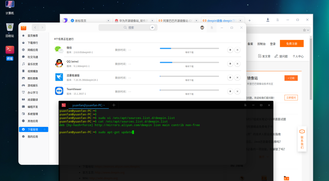Image resolution: width=329 pixels, height=181 pixels.
Task: Click the app store search field
Action: [128, 27]
